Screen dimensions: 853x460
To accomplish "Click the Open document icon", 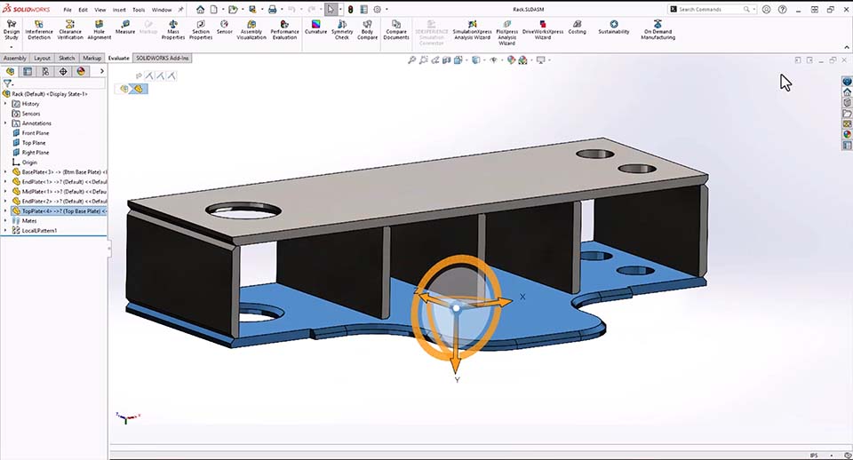I will (233, 9).
